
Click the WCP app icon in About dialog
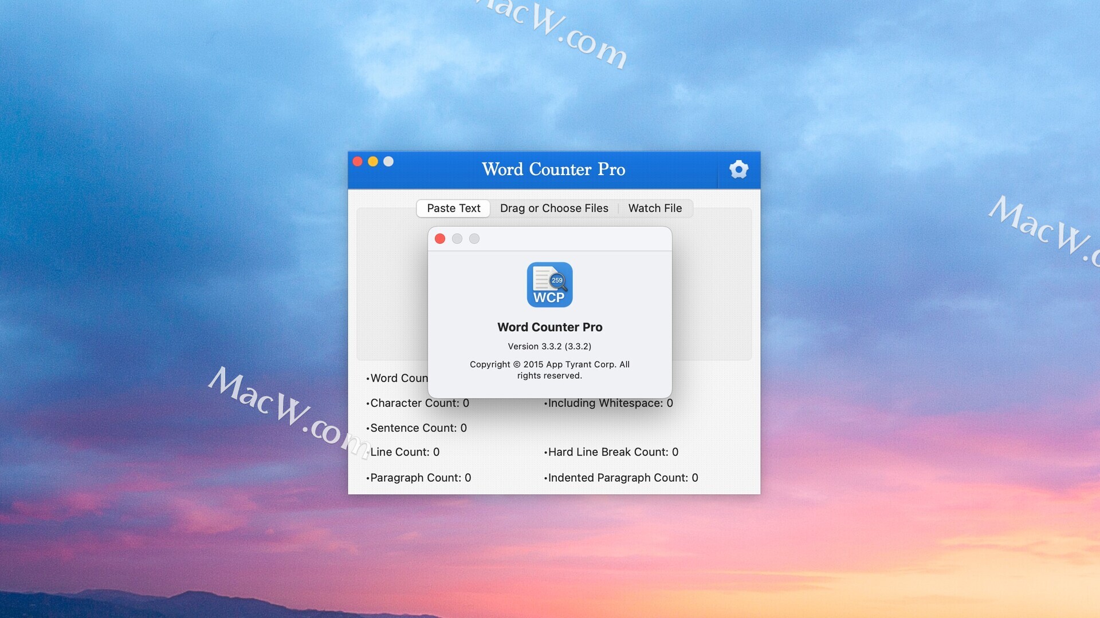pos(549,285)
